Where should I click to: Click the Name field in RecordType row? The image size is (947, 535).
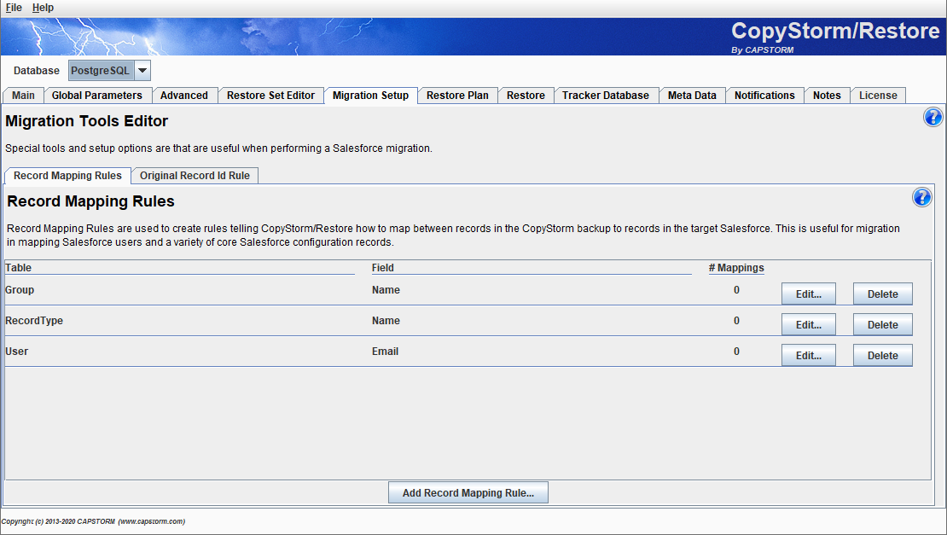coord(386,321)
